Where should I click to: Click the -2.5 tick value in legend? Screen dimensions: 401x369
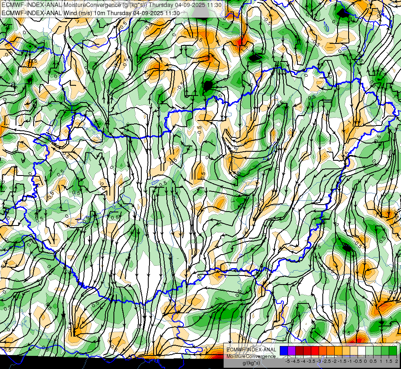click(326, 361)
